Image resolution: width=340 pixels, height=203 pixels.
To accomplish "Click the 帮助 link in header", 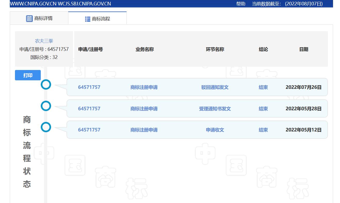I will click(x=241, y=4).
